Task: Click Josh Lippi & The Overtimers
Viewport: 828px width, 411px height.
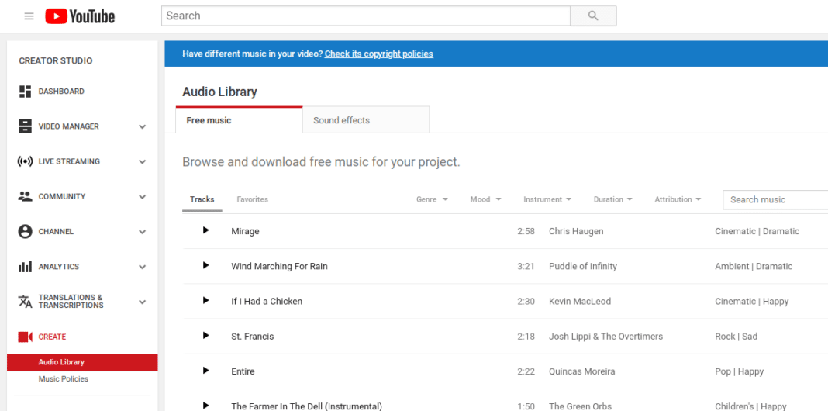Action: tap(605, 337)
